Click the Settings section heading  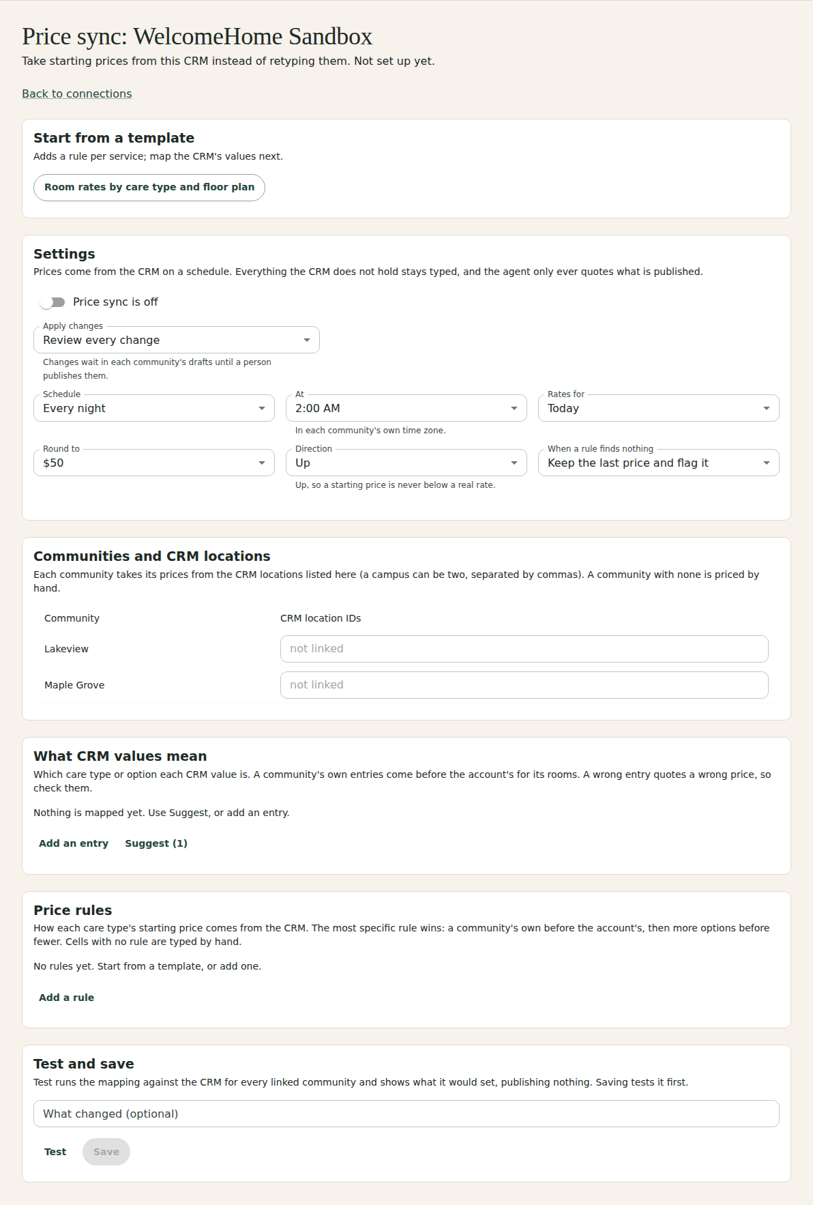64,254
